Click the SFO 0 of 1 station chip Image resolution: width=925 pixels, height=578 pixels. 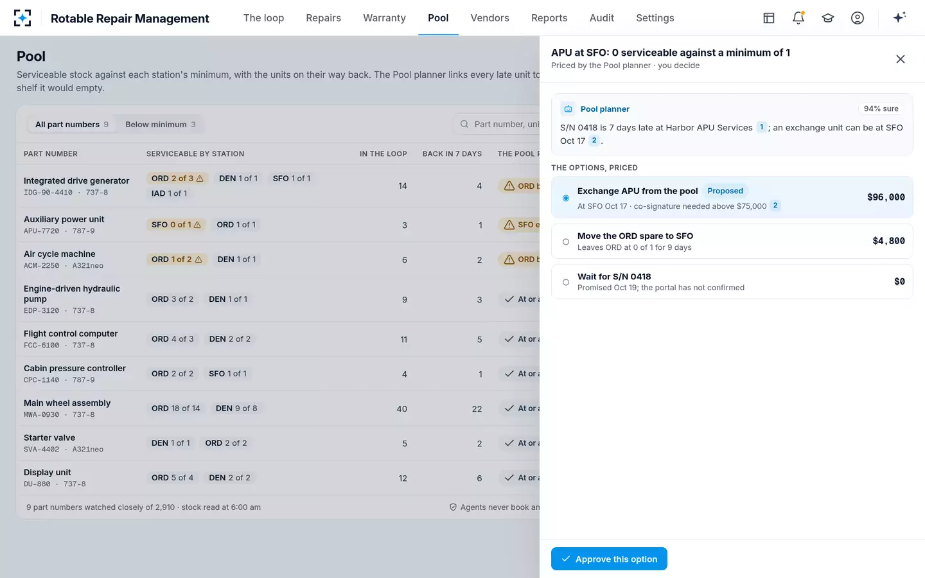(x=176, y=225)
